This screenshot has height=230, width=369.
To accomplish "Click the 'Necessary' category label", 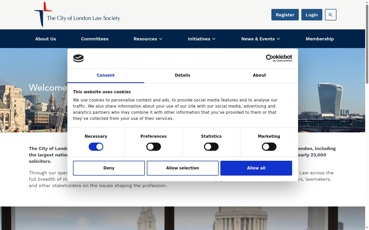I will point(96,136).
